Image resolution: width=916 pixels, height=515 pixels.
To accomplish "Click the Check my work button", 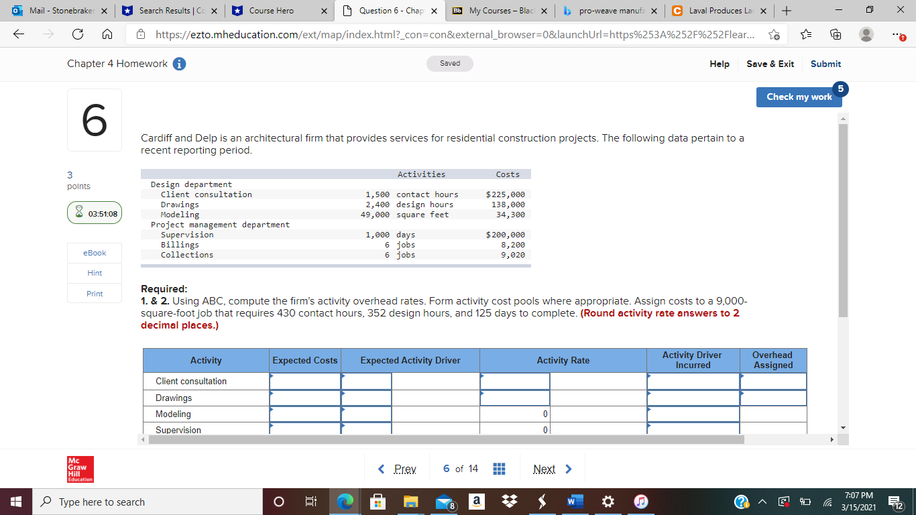I will [x=799, y=97].
